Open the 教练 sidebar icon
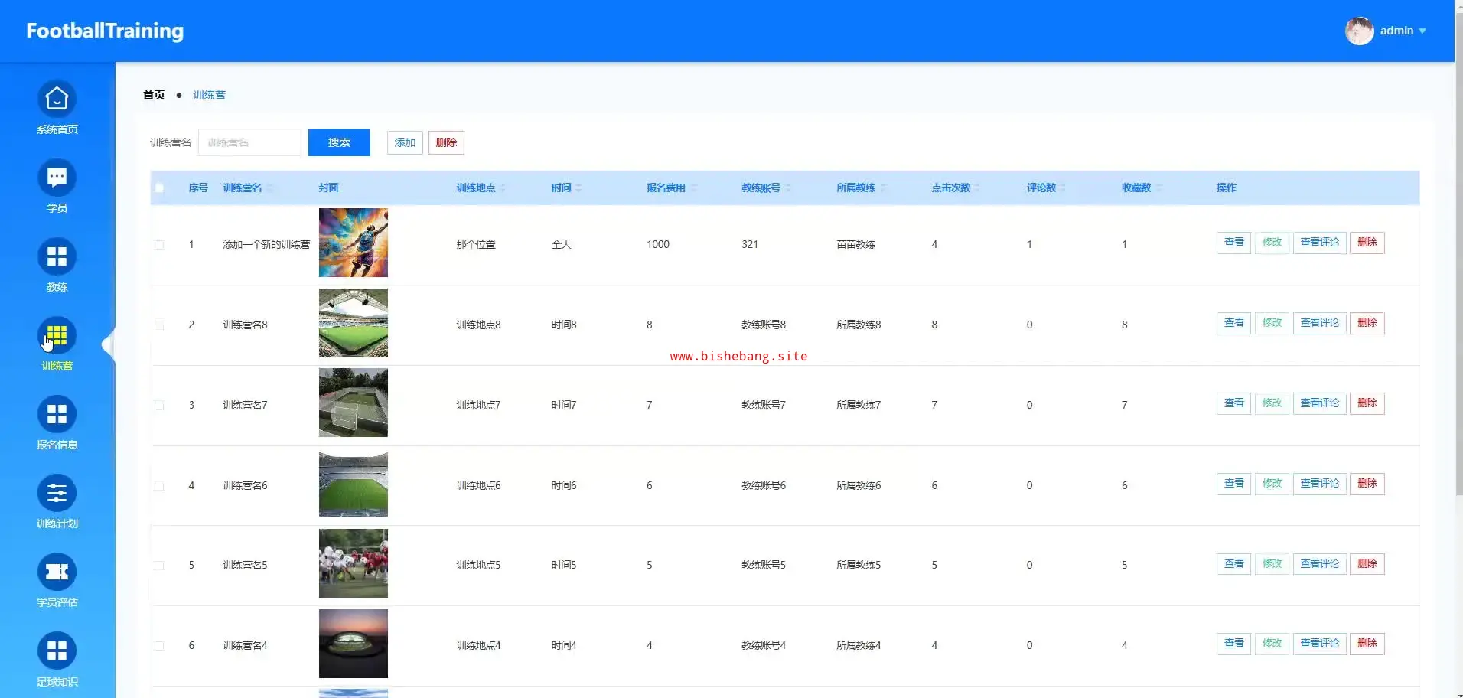This screenshot has width=1463, height=698. [57, 257]
